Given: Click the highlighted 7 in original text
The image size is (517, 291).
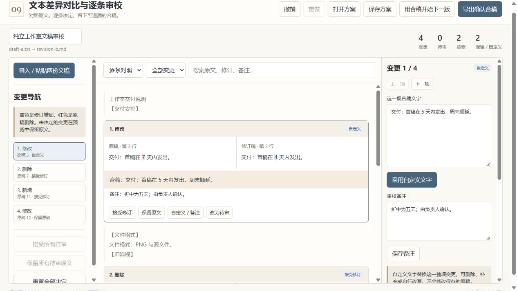Looking at the screenshot, I should click(143, 157).
